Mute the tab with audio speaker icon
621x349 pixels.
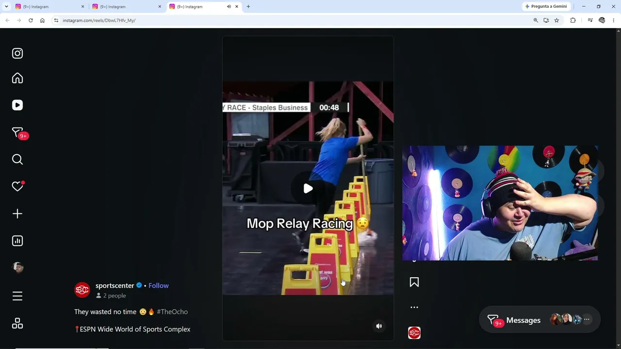coord(229,7)
